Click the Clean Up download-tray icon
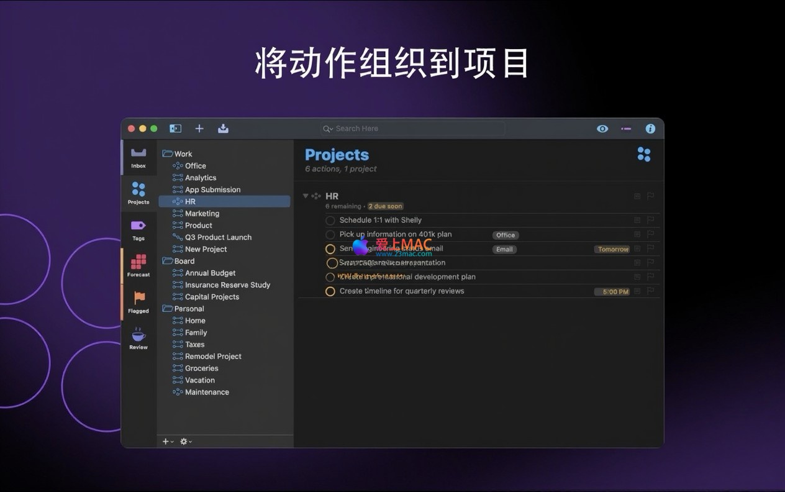 click(223, 129)
